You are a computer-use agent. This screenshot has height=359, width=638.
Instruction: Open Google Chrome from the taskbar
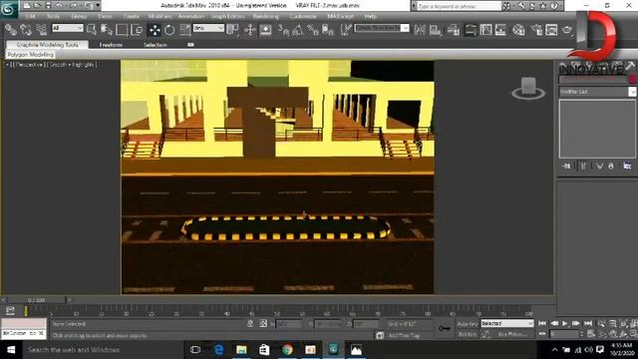[x=287, y=350]
